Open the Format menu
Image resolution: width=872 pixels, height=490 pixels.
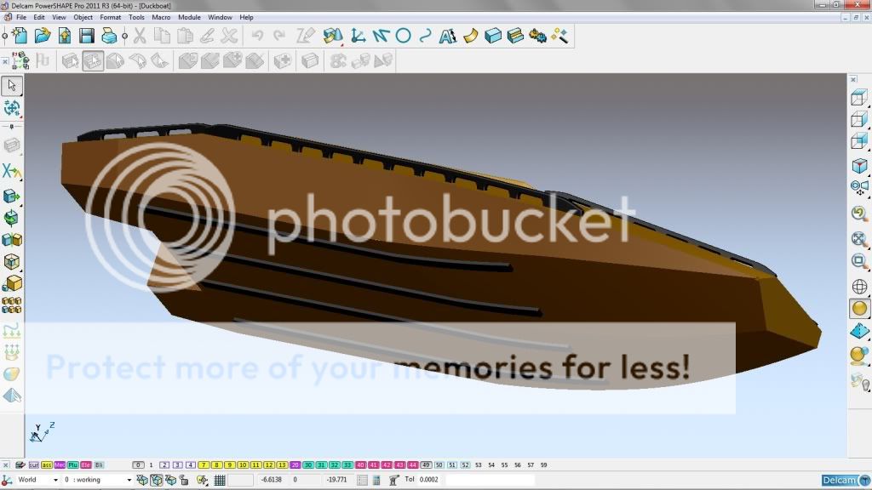coord(110,17)
